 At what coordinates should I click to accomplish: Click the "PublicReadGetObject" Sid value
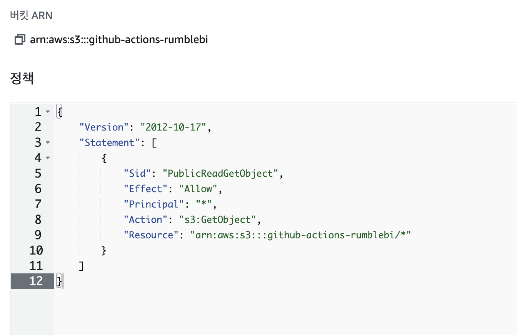tap(220, 173)
